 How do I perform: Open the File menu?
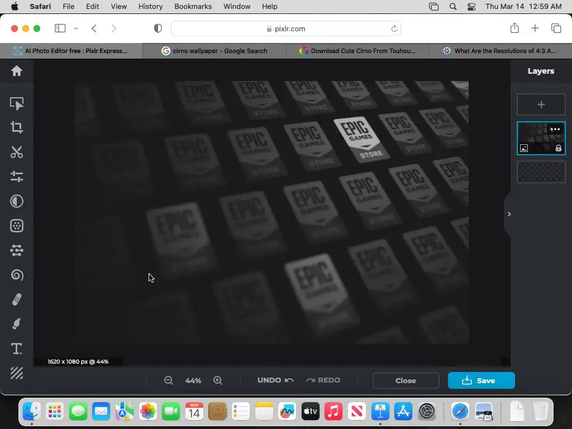(69, 7)
